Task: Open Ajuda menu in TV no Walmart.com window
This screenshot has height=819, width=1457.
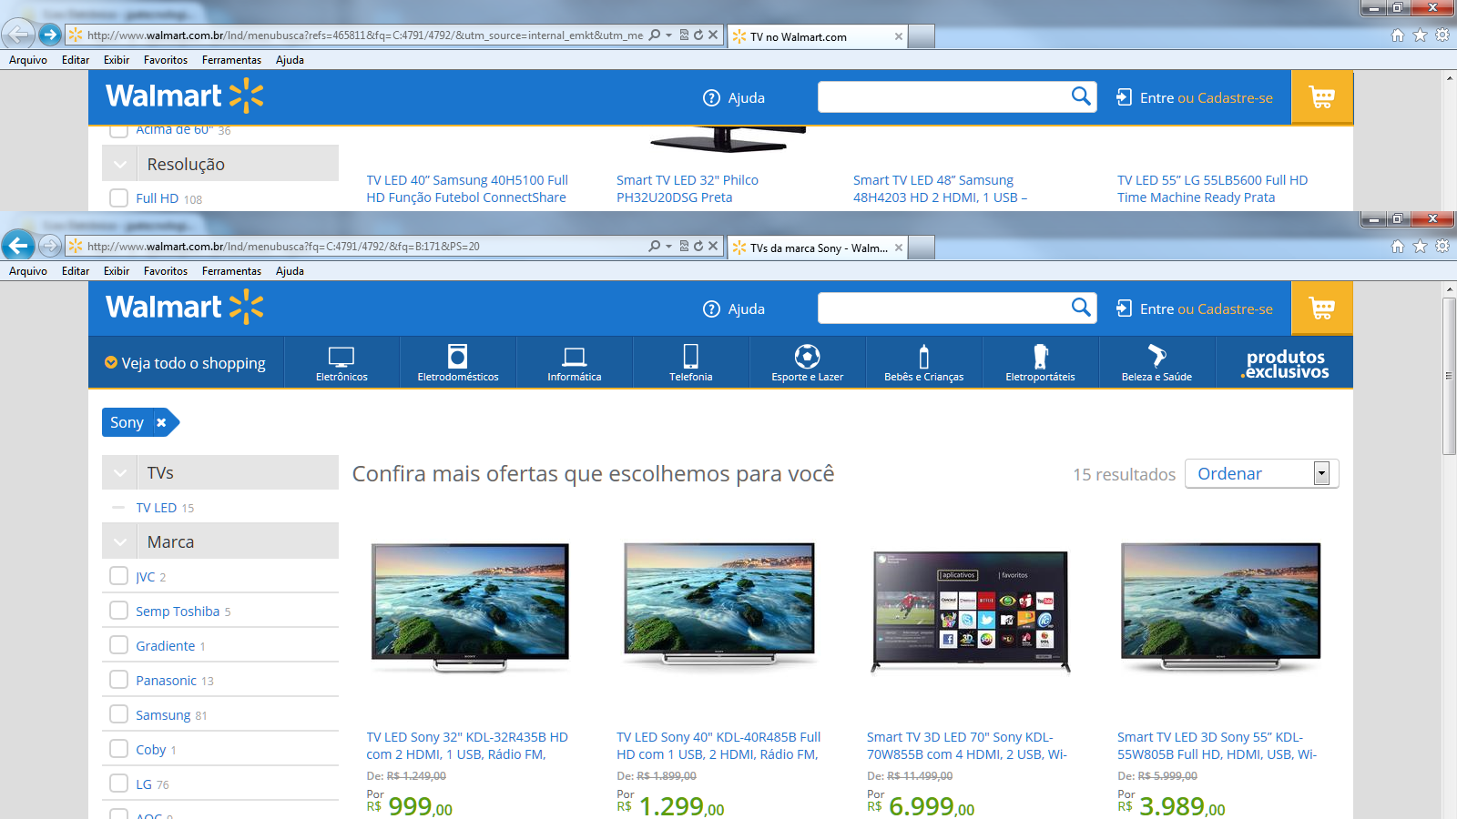Action: point(290,60)
